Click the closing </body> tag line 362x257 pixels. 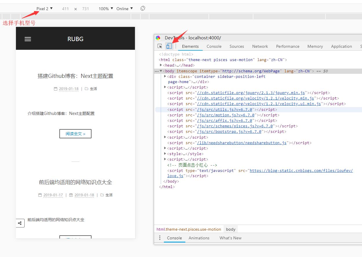coord(171,181)
